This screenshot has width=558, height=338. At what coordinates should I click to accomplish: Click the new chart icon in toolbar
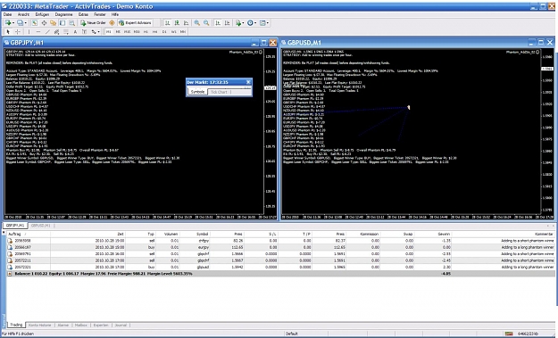(8, 23)
